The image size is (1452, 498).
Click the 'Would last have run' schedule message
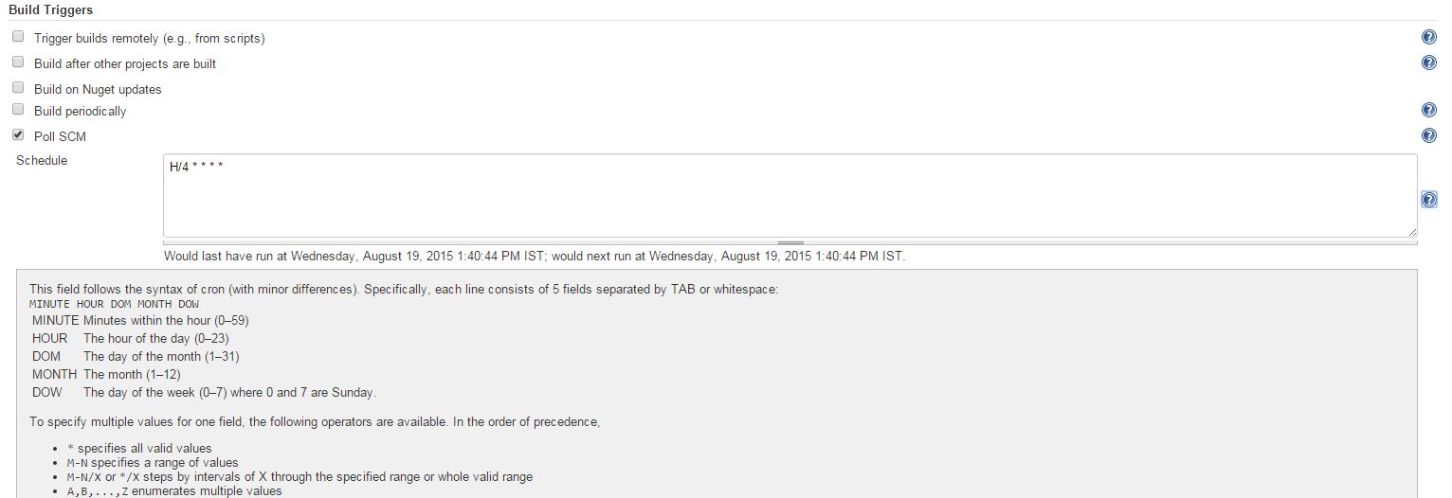point(535,257)
